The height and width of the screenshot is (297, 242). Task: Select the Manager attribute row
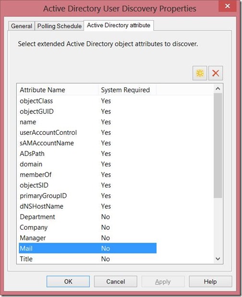87,238
